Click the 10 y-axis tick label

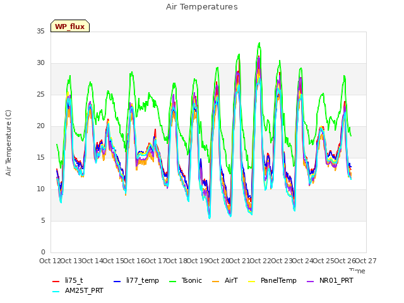pos(40,189)
